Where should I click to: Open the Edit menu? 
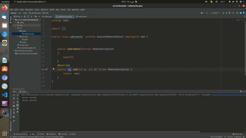tap(16, 10)
